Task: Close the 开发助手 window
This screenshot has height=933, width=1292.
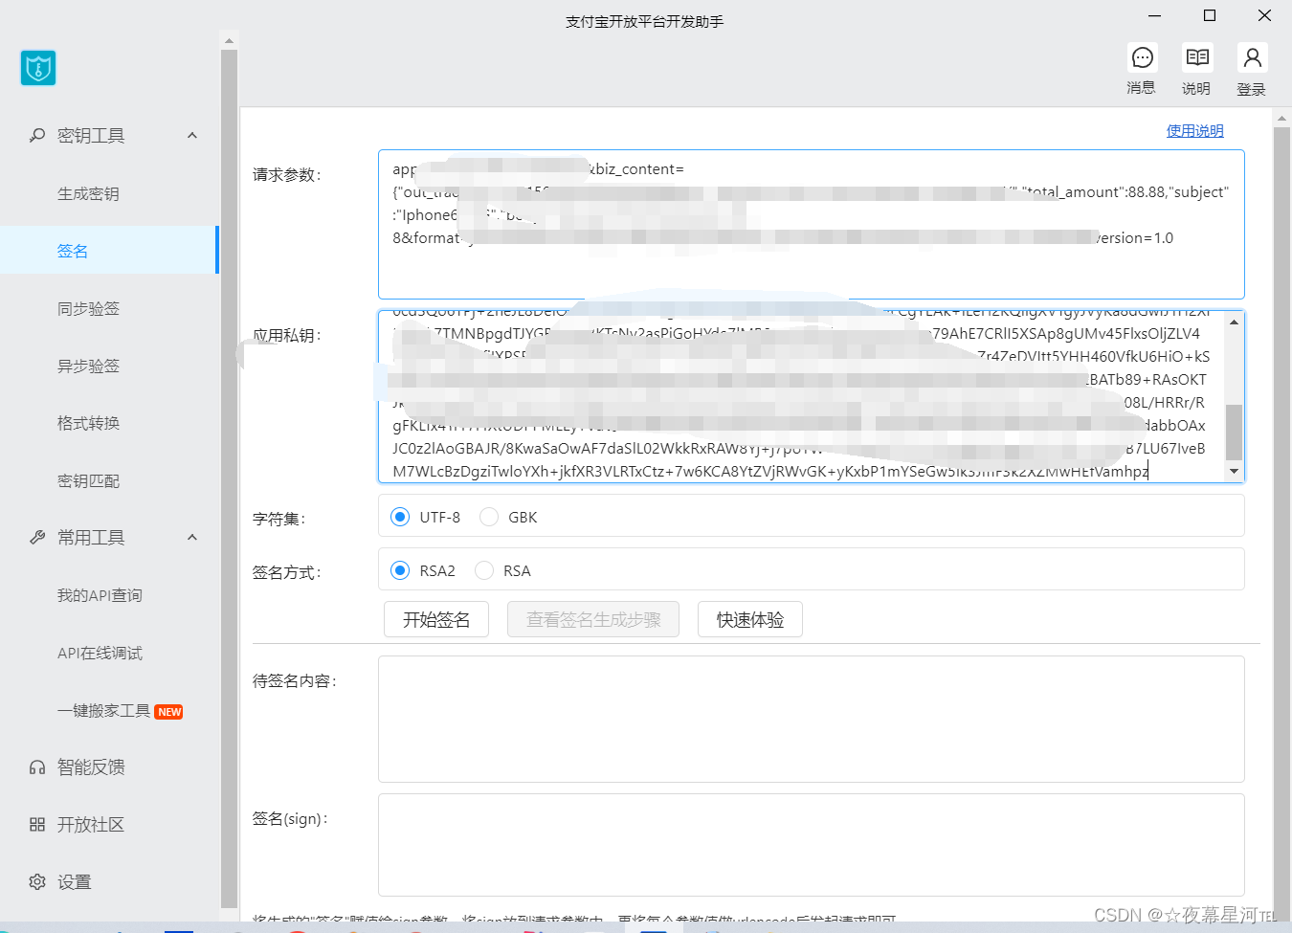Action: coord(1264,15)
